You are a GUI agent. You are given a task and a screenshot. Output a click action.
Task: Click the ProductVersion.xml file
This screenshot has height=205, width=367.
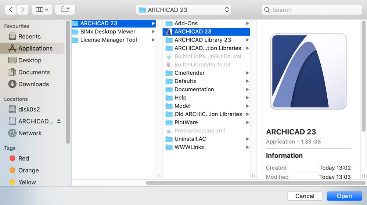206,131
